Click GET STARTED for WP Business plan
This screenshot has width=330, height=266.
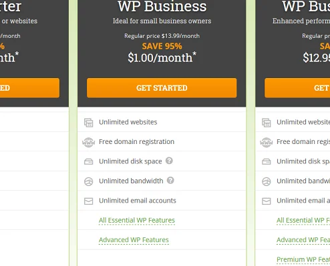[162, 88]
